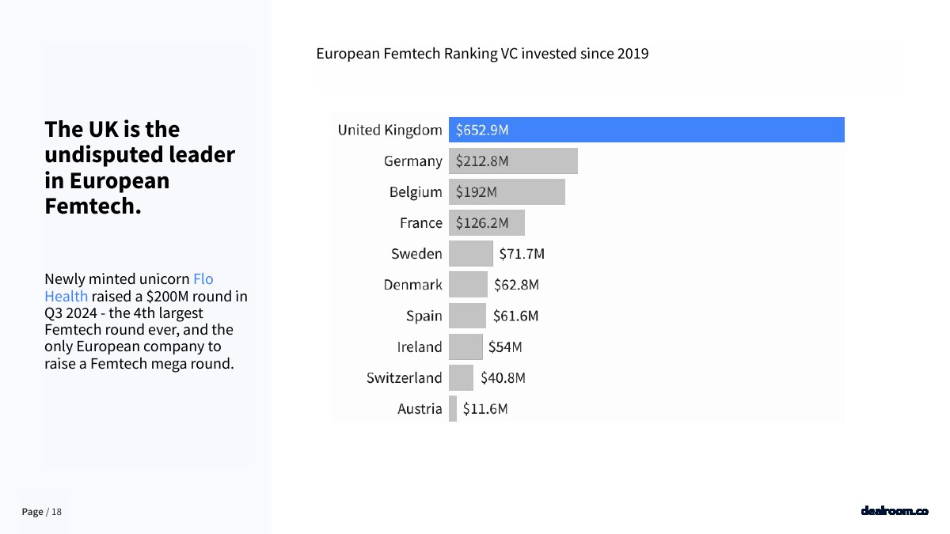Click the $11.6M Austria value label
This screenshot has width=950, height=534.
(x=485, y=409)
